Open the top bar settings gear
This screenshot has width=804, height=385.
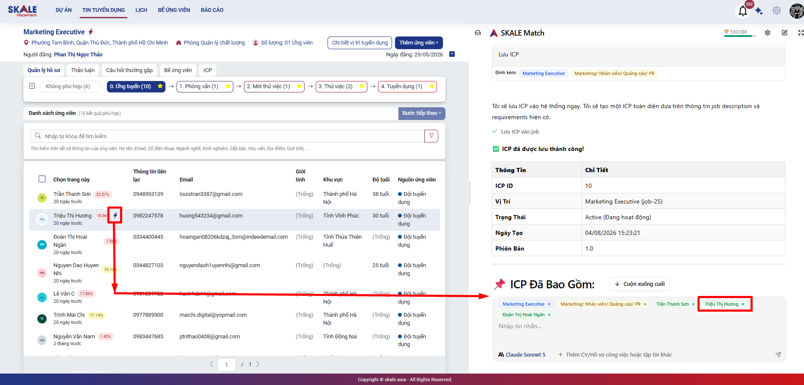tap(776, 11)
